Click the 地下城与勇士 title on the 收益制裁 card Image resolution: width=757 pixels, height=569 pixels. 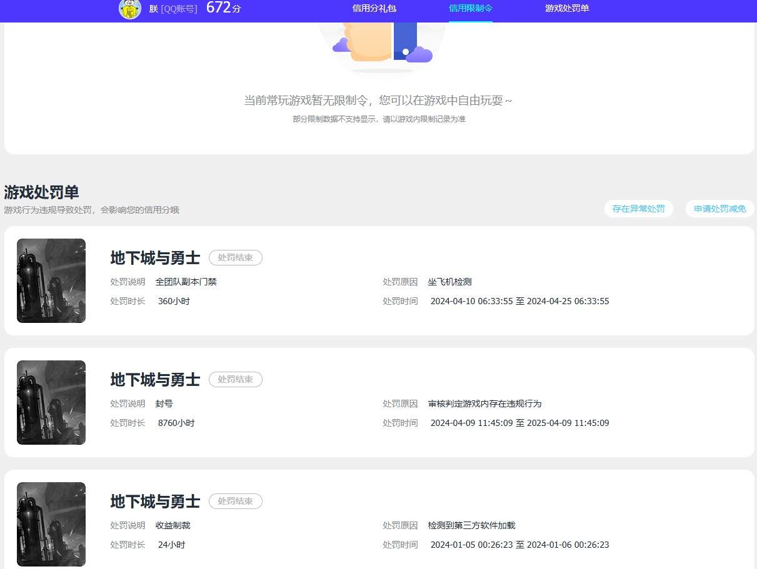click(155, 502)
